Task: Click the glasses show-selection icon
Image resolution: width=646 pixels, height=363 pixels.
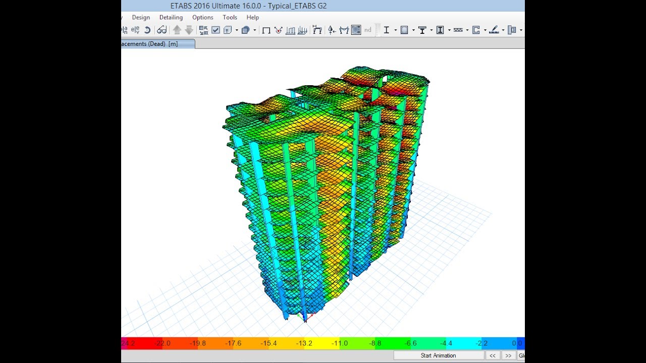Action: pos(161,30)
